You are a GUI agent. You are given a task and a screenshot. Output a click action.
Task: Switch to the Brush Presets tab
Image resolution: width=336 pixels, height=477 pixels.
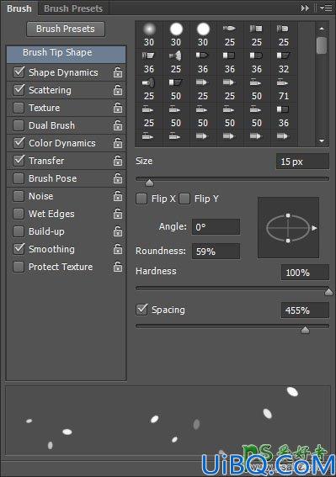(x=73, y=8)
